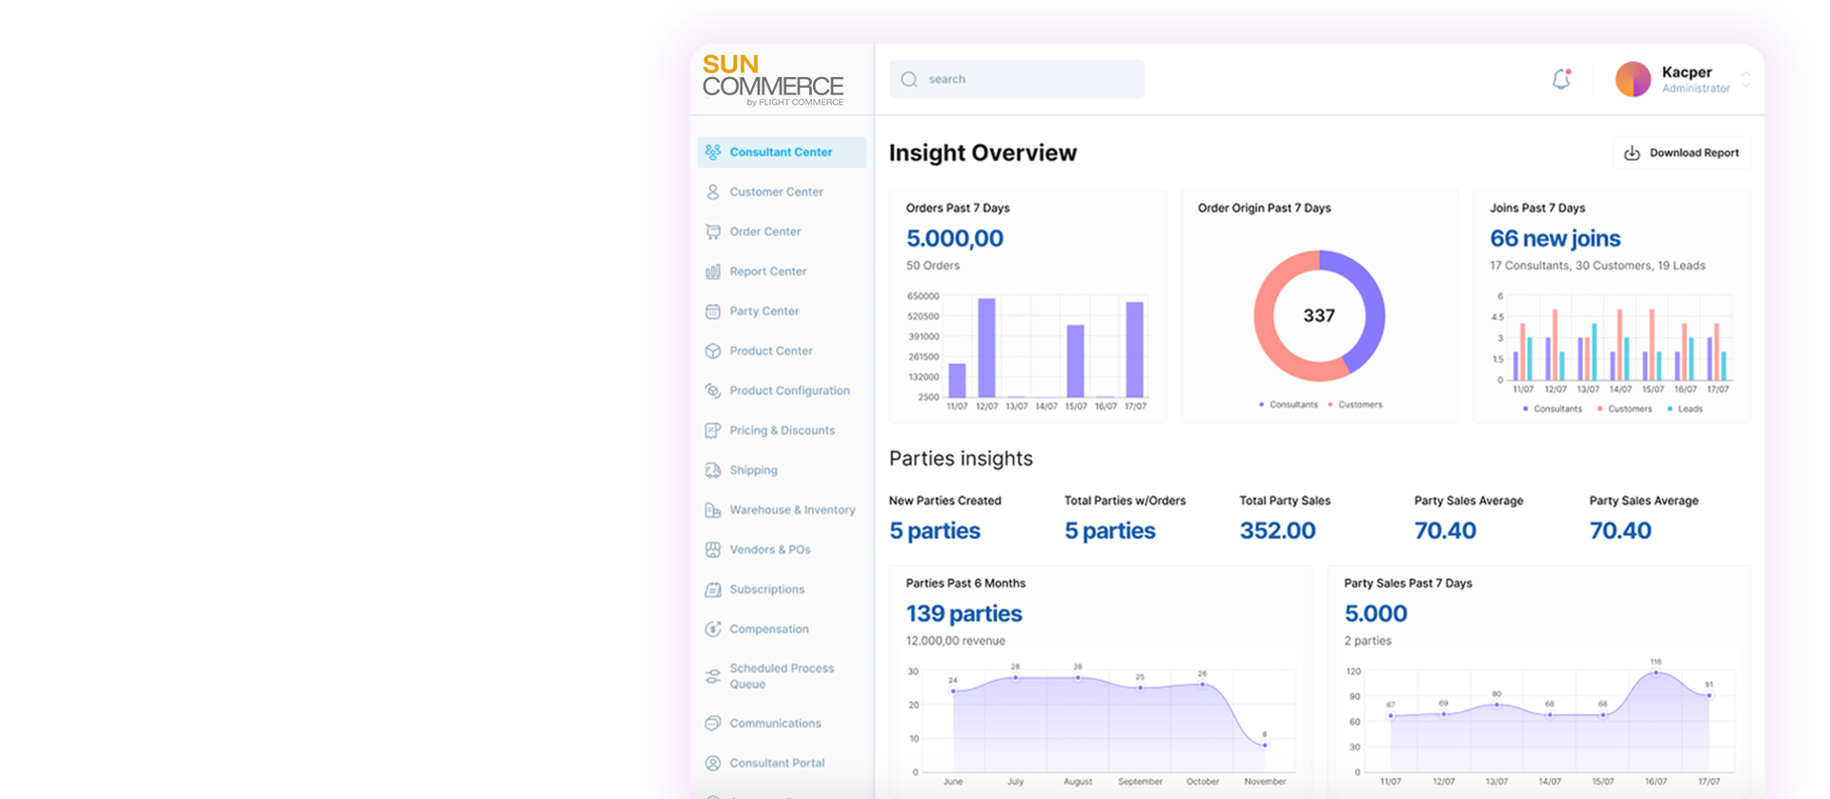
Task: Toggle Consultants legend in Joins chart
Action: 1552,409
